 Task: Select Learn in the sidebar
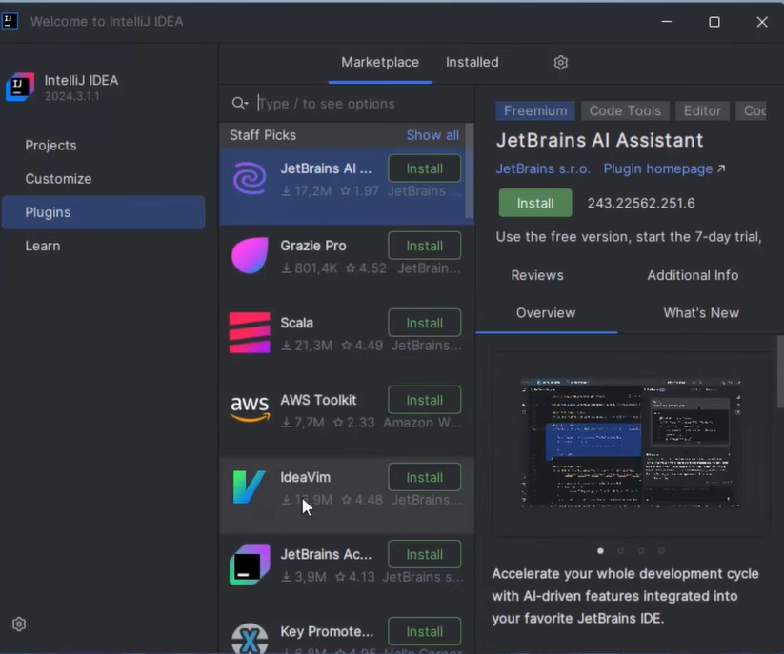click(104, 246)
